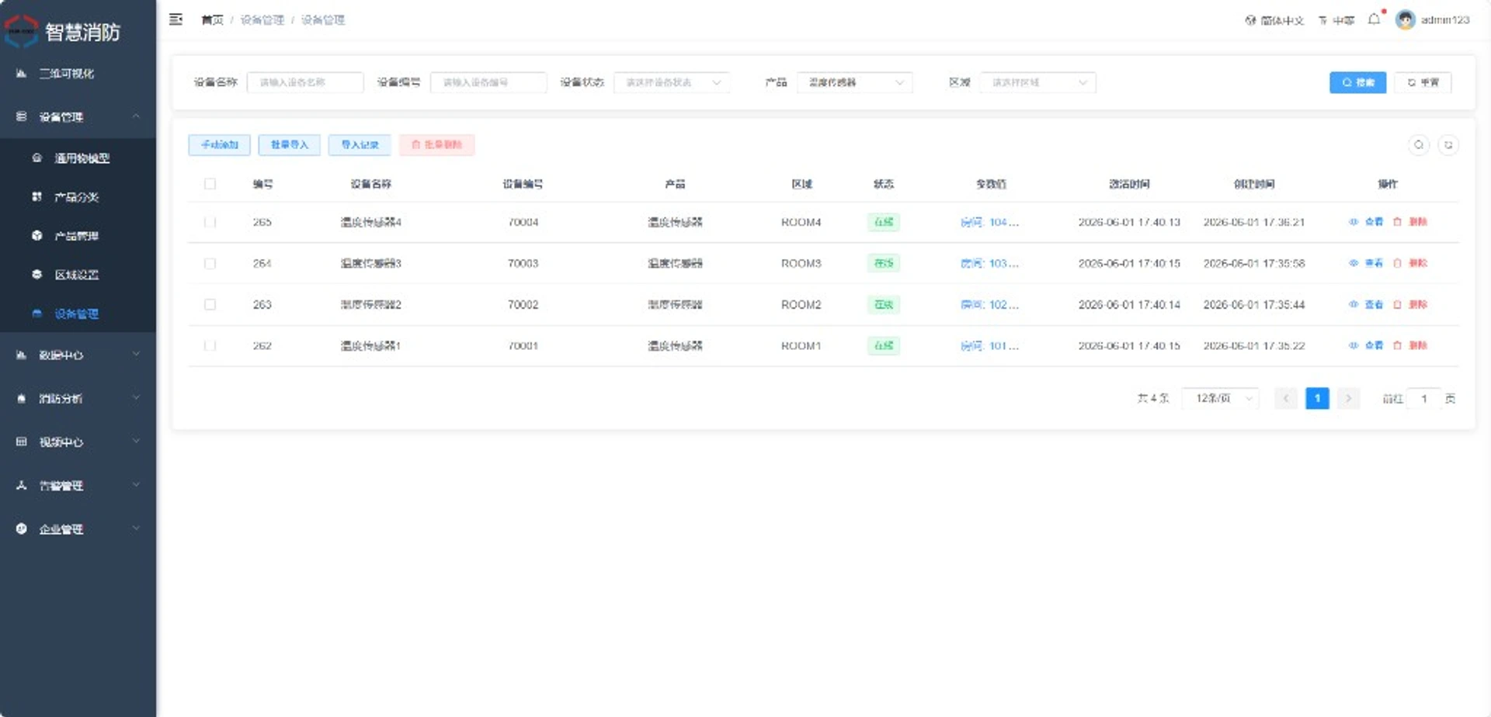
Task: Click the 批量导入 button
Action: click(289, 145)
